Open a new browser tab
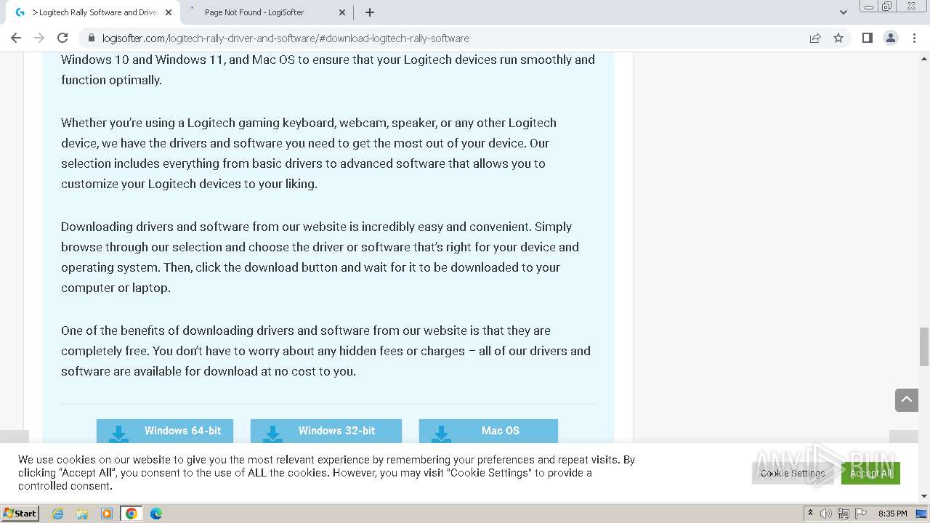The height and width of the screenshot is (523, 930). (370, 12)
